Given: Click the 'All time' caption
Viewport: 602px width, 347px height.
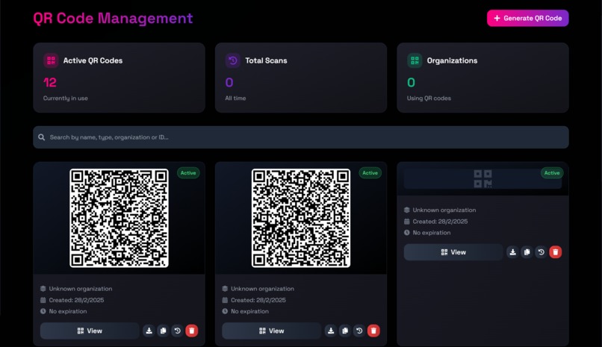Looking at the screenshot, I should click(x=235, y=99).
